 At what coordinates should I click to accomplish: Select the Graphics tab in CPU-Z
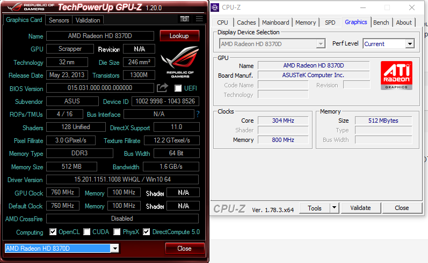(356, 22)
